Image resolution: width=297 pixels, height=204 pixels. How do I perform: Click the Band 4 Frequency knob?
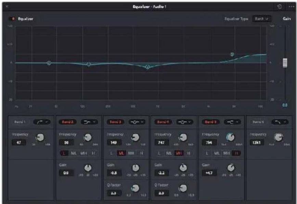click(x=183, y=137)
